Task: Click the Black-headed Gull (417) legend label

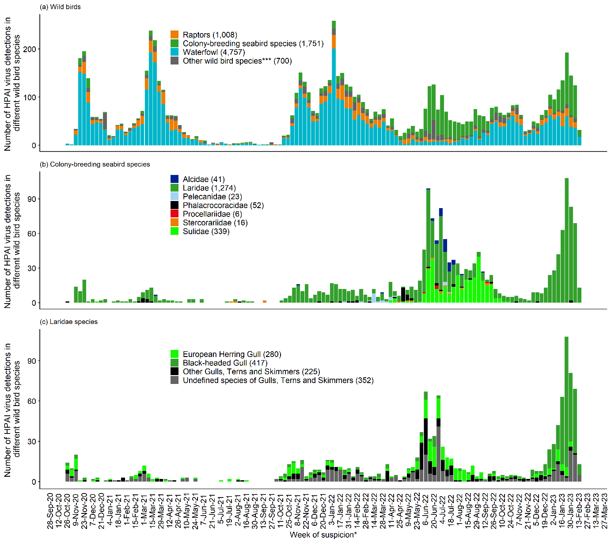Action: tap(225, 363)
